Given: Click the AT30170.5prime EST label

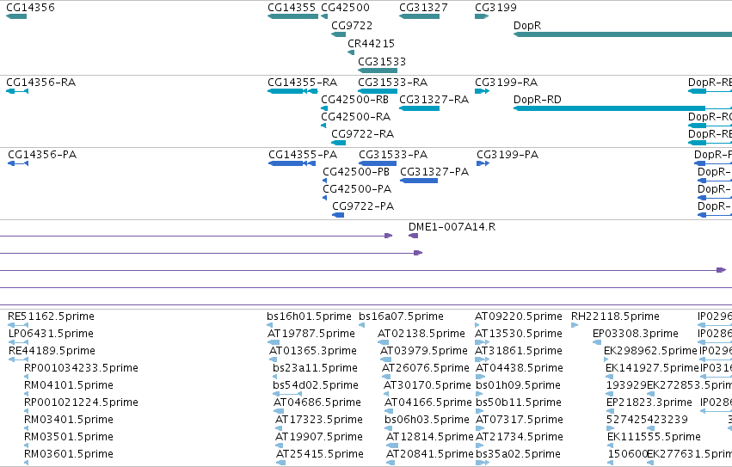Looking at the screenshot, I should (x=428, y=385).
